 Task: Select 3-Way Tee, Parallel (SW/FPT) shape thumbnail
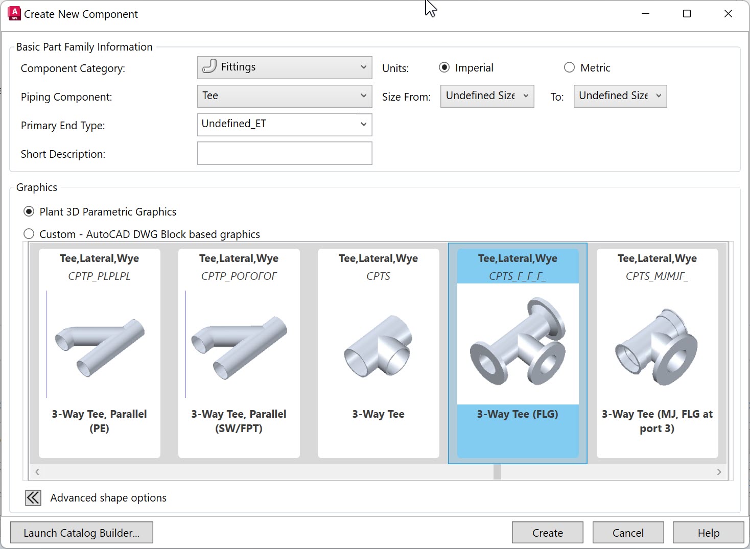pyautogui.click(x=239, y=353)
